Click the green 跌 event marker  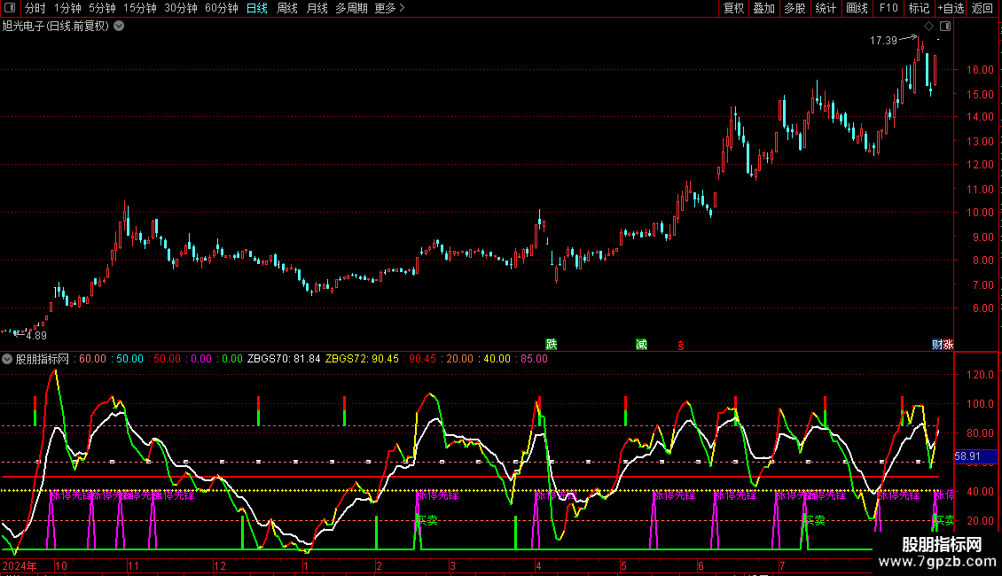(x=552, y=345)
